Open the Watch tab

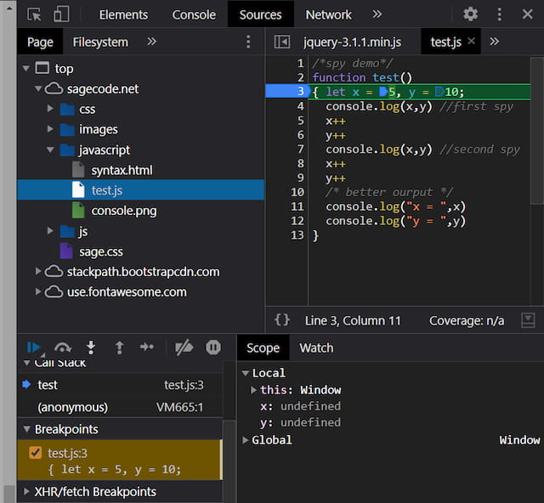point(316,348)
